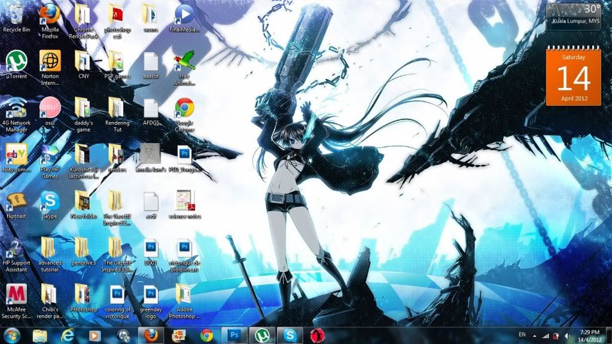Open the taskbar clock showing 7:29 PM

[589, 336]
